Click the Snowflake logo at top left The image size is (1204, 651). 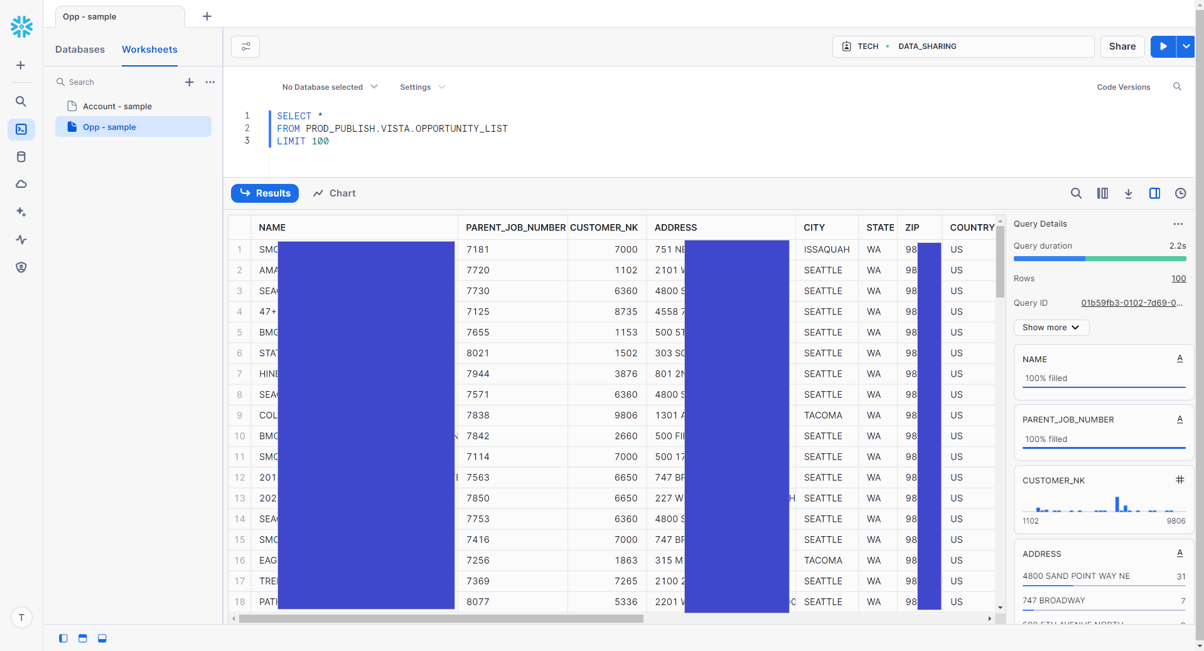click(x=21, y=27)
